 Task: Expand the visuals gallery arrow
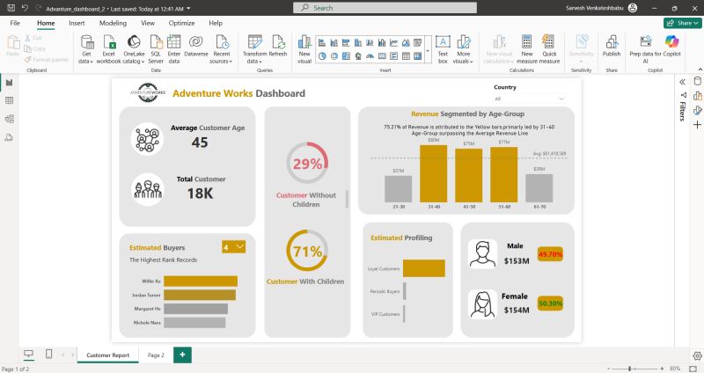pyautogui.click(x=428, y=50)
